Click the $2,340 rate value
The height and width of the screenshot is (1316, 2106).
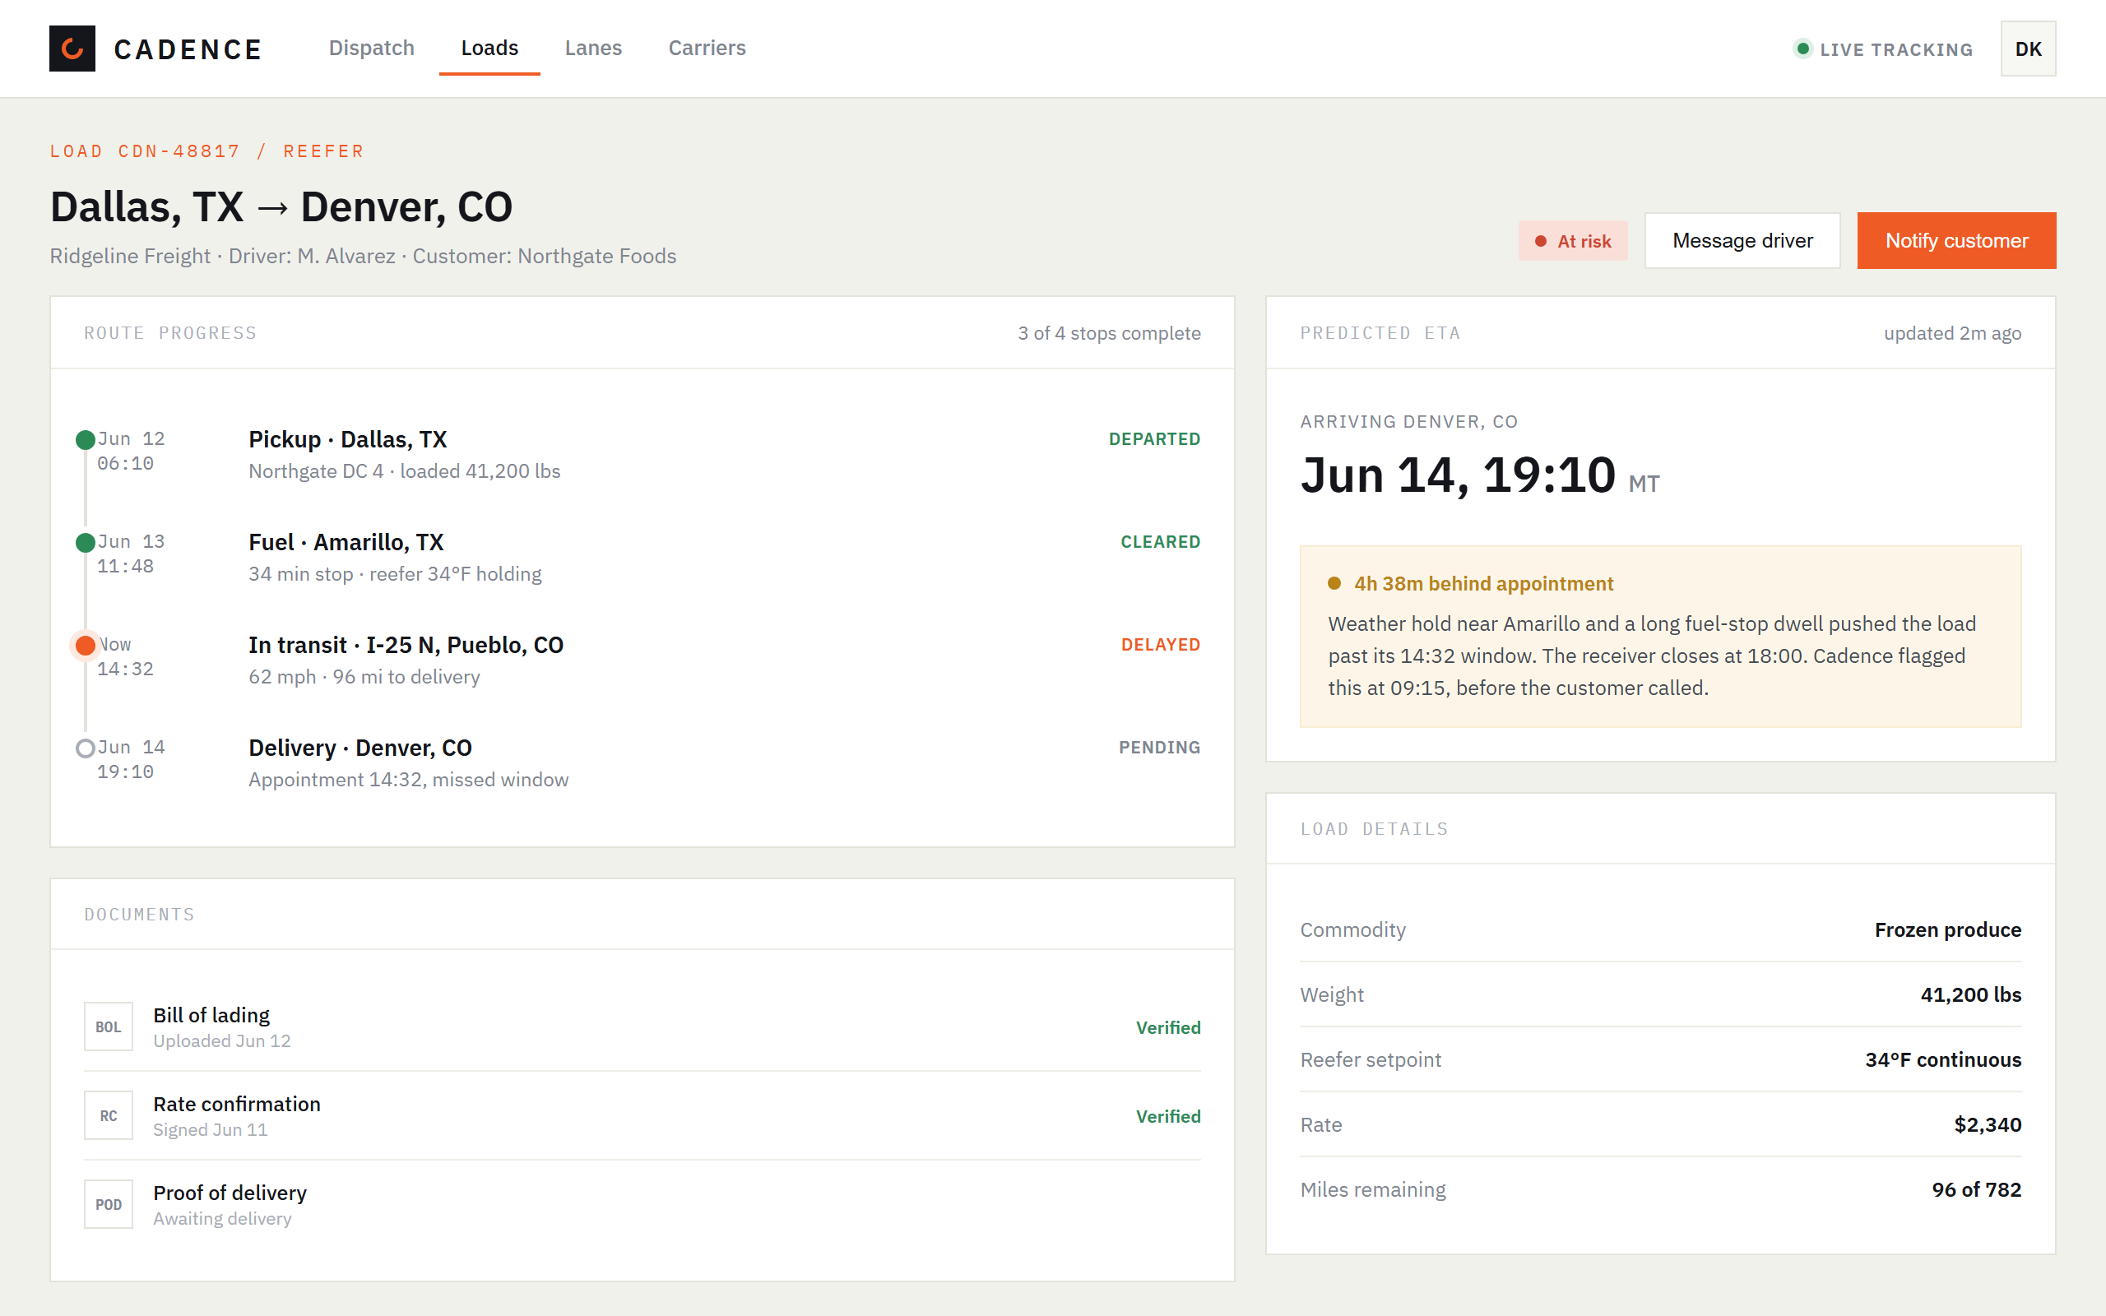(1987, 1124)
